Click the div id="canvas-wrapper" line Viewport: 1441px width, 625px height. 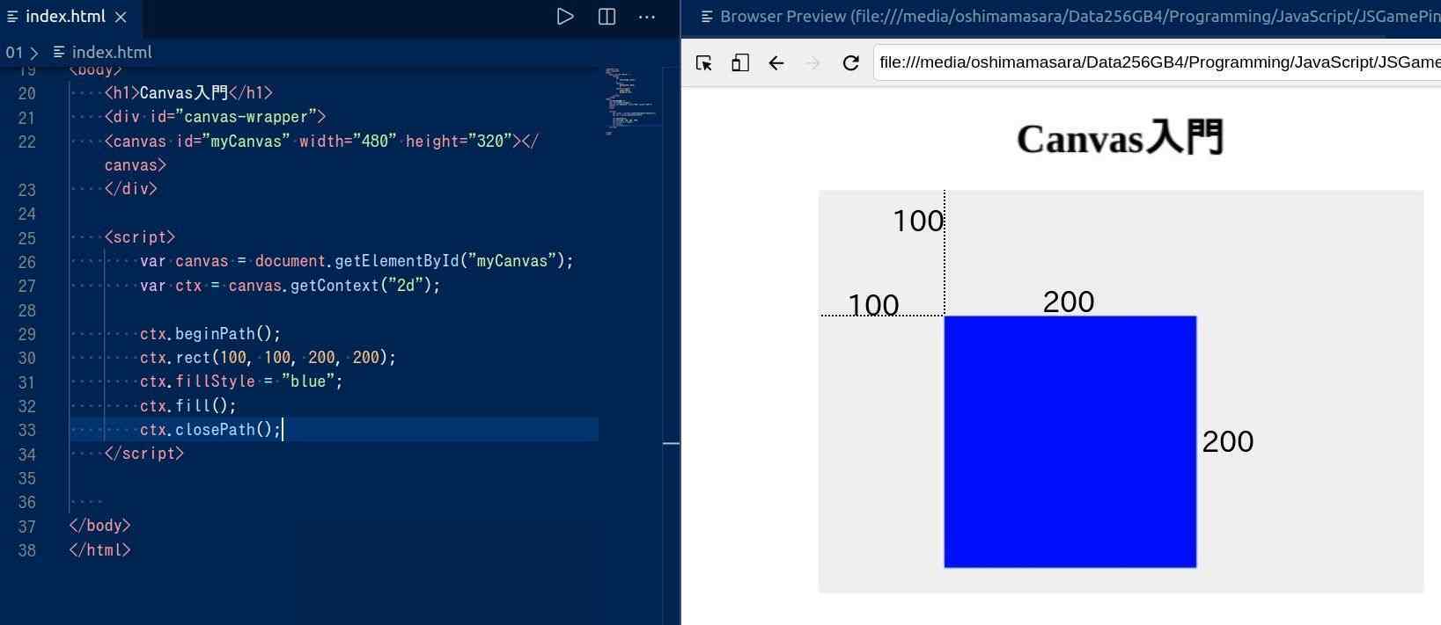coord(215,117)
